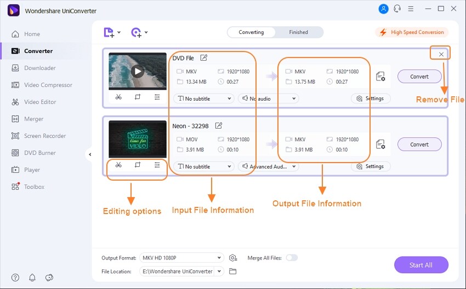
Task: Crop the DVD File video
Action: pos(138,97)
